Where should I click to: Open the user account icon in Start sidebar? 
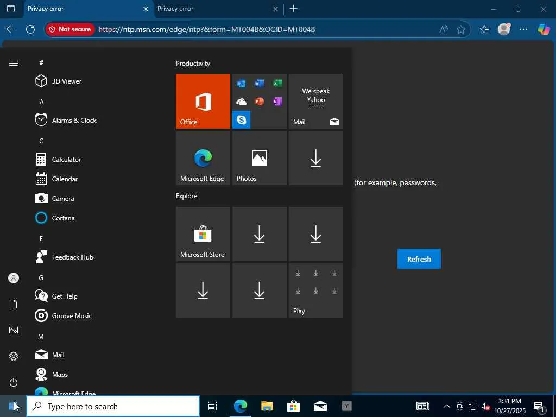pos(14,278)
